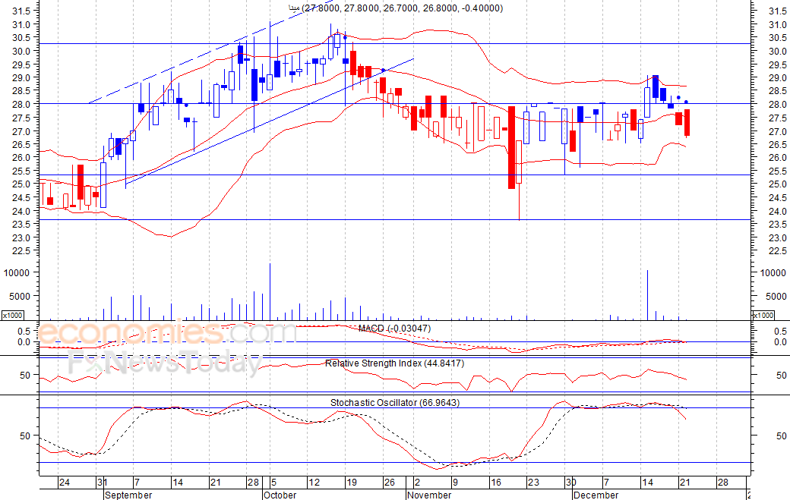Select the October month label

click(x=280, y=495)
